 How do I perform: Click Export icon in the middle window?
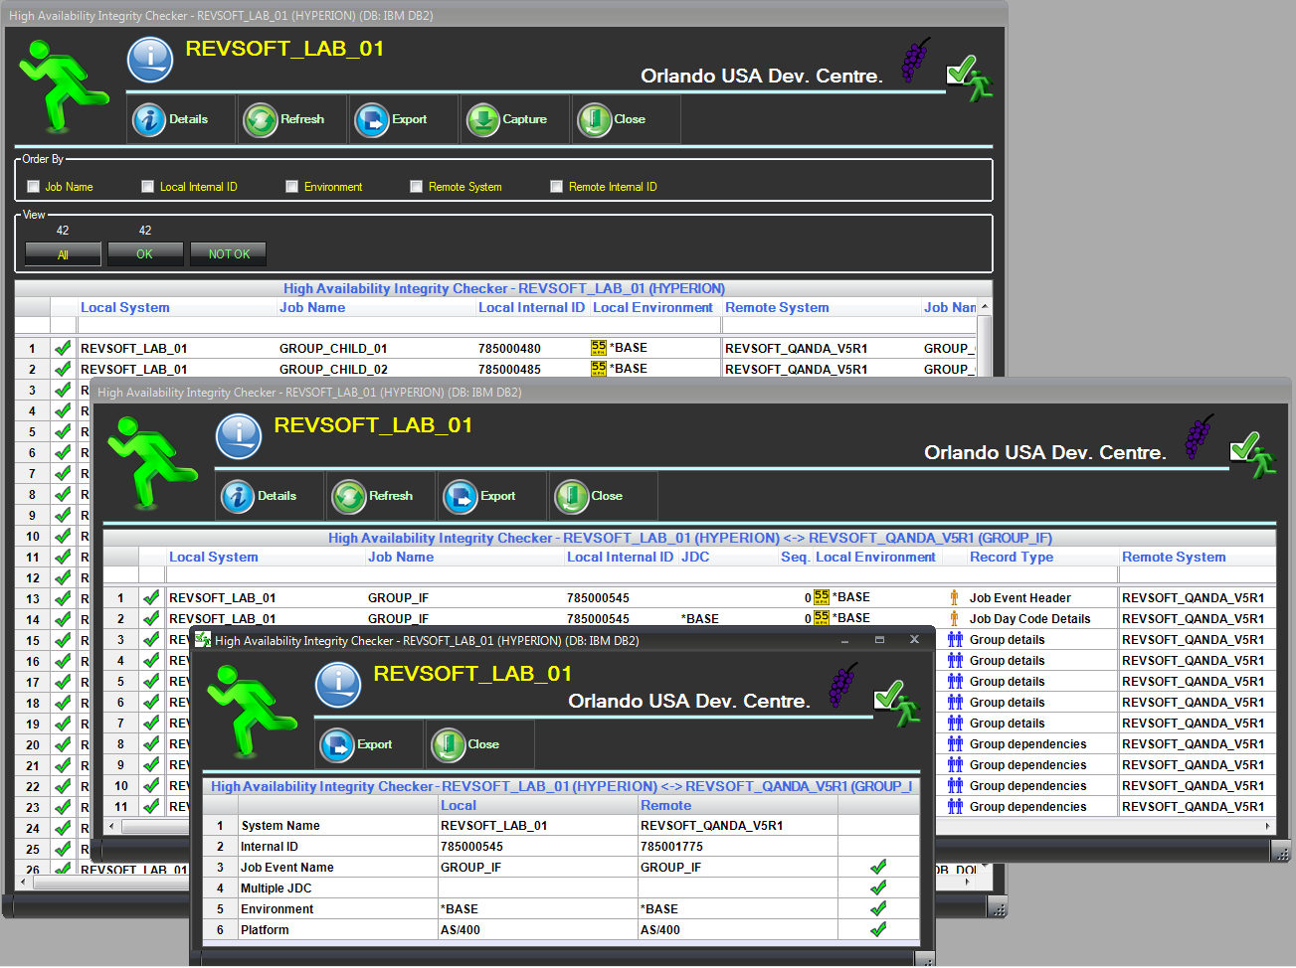point(462,497)
